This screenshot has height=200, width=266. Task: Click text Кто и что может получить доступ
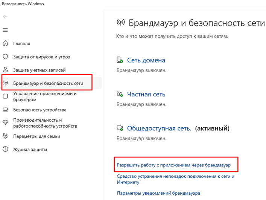point(172,36)
